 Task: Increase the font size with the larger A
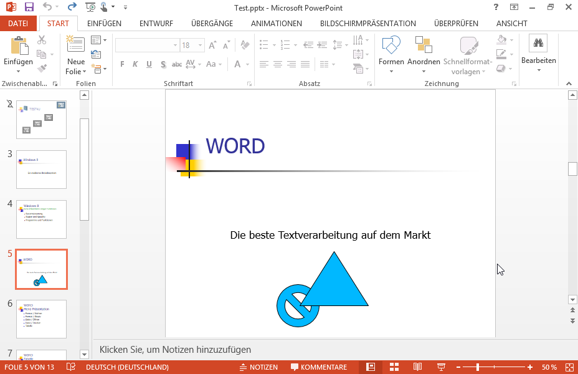(x=212, y=46)
